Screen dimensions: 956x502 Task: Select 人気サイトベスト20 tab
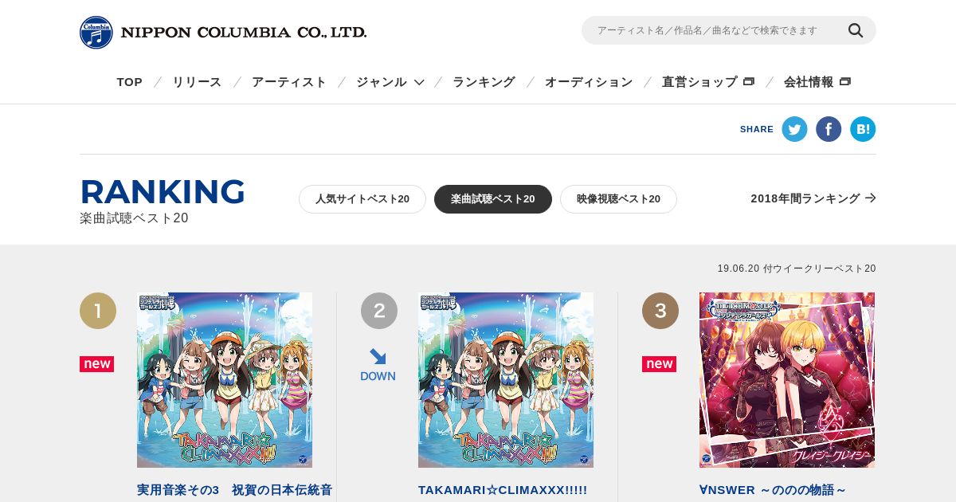[x=362, y=199]
